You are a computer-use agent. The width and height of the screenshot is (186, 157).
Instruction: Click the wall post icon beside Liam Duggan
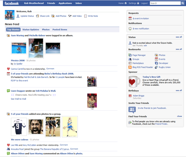(8, 91)
